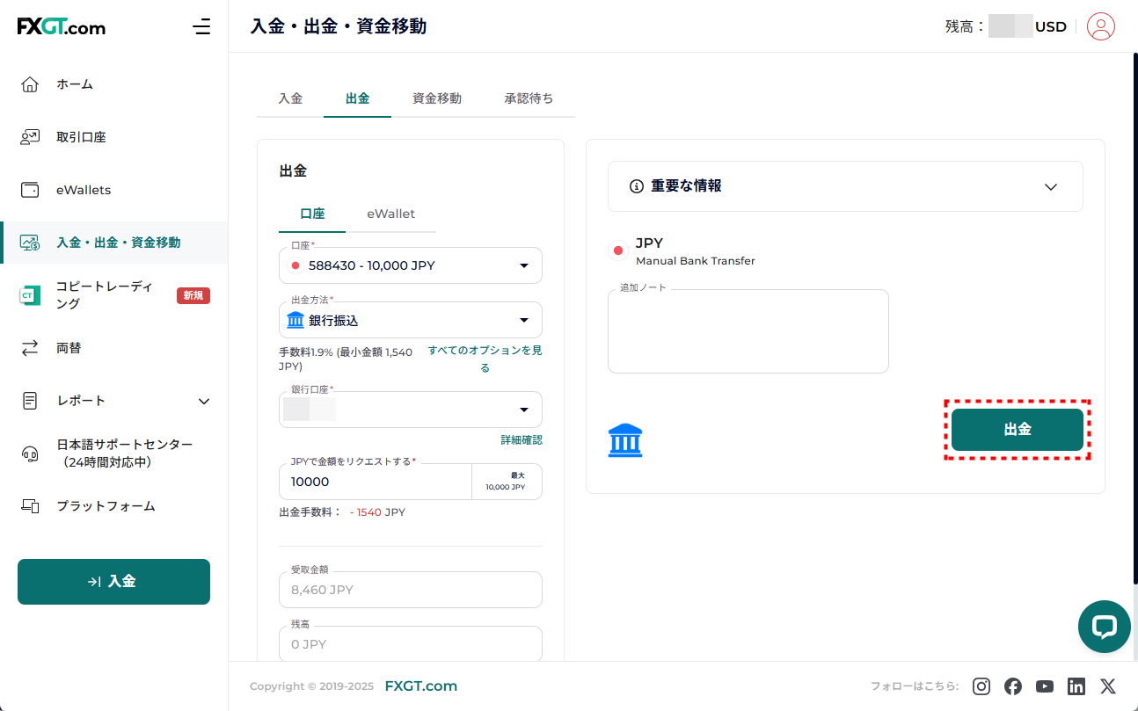
Task: Open FXGT Facebook page
Action: tap(1013, 686)
